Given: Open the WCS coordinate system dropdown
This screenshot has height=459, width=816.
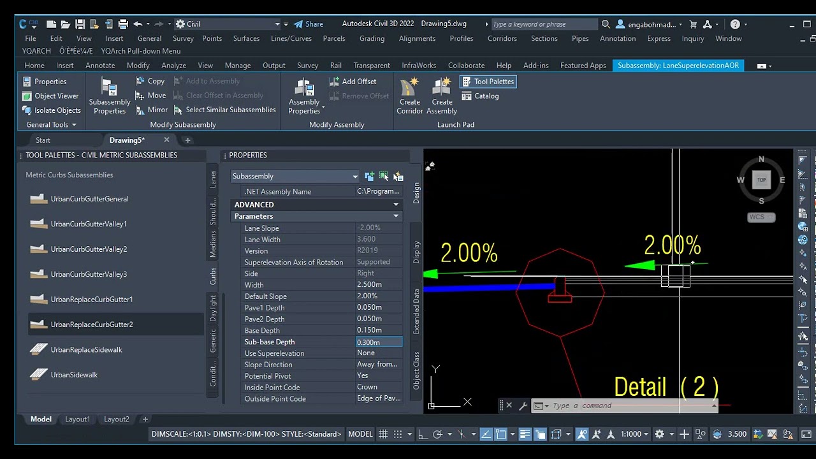Looking at the screenshot, I should [761, 217].
